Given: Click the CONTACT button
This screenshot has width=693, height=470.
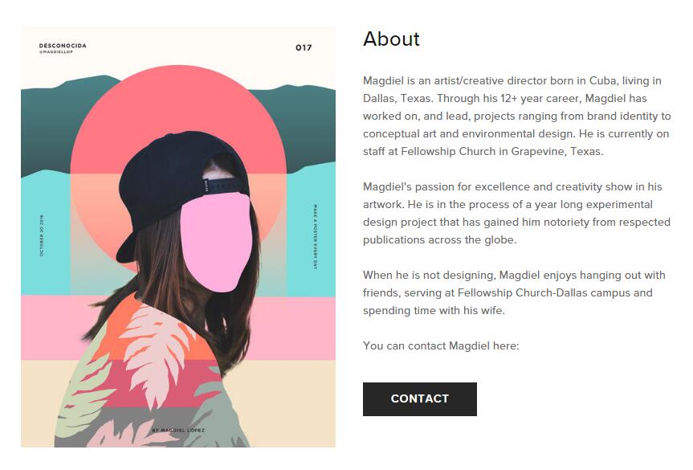Looking at the screenshot, I should 419,398.
